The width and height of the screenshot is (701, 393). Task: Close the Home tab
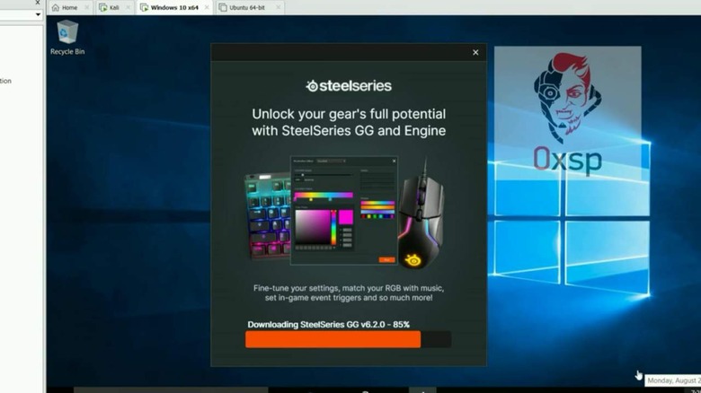pyautogui.click(x=87, y=7)
